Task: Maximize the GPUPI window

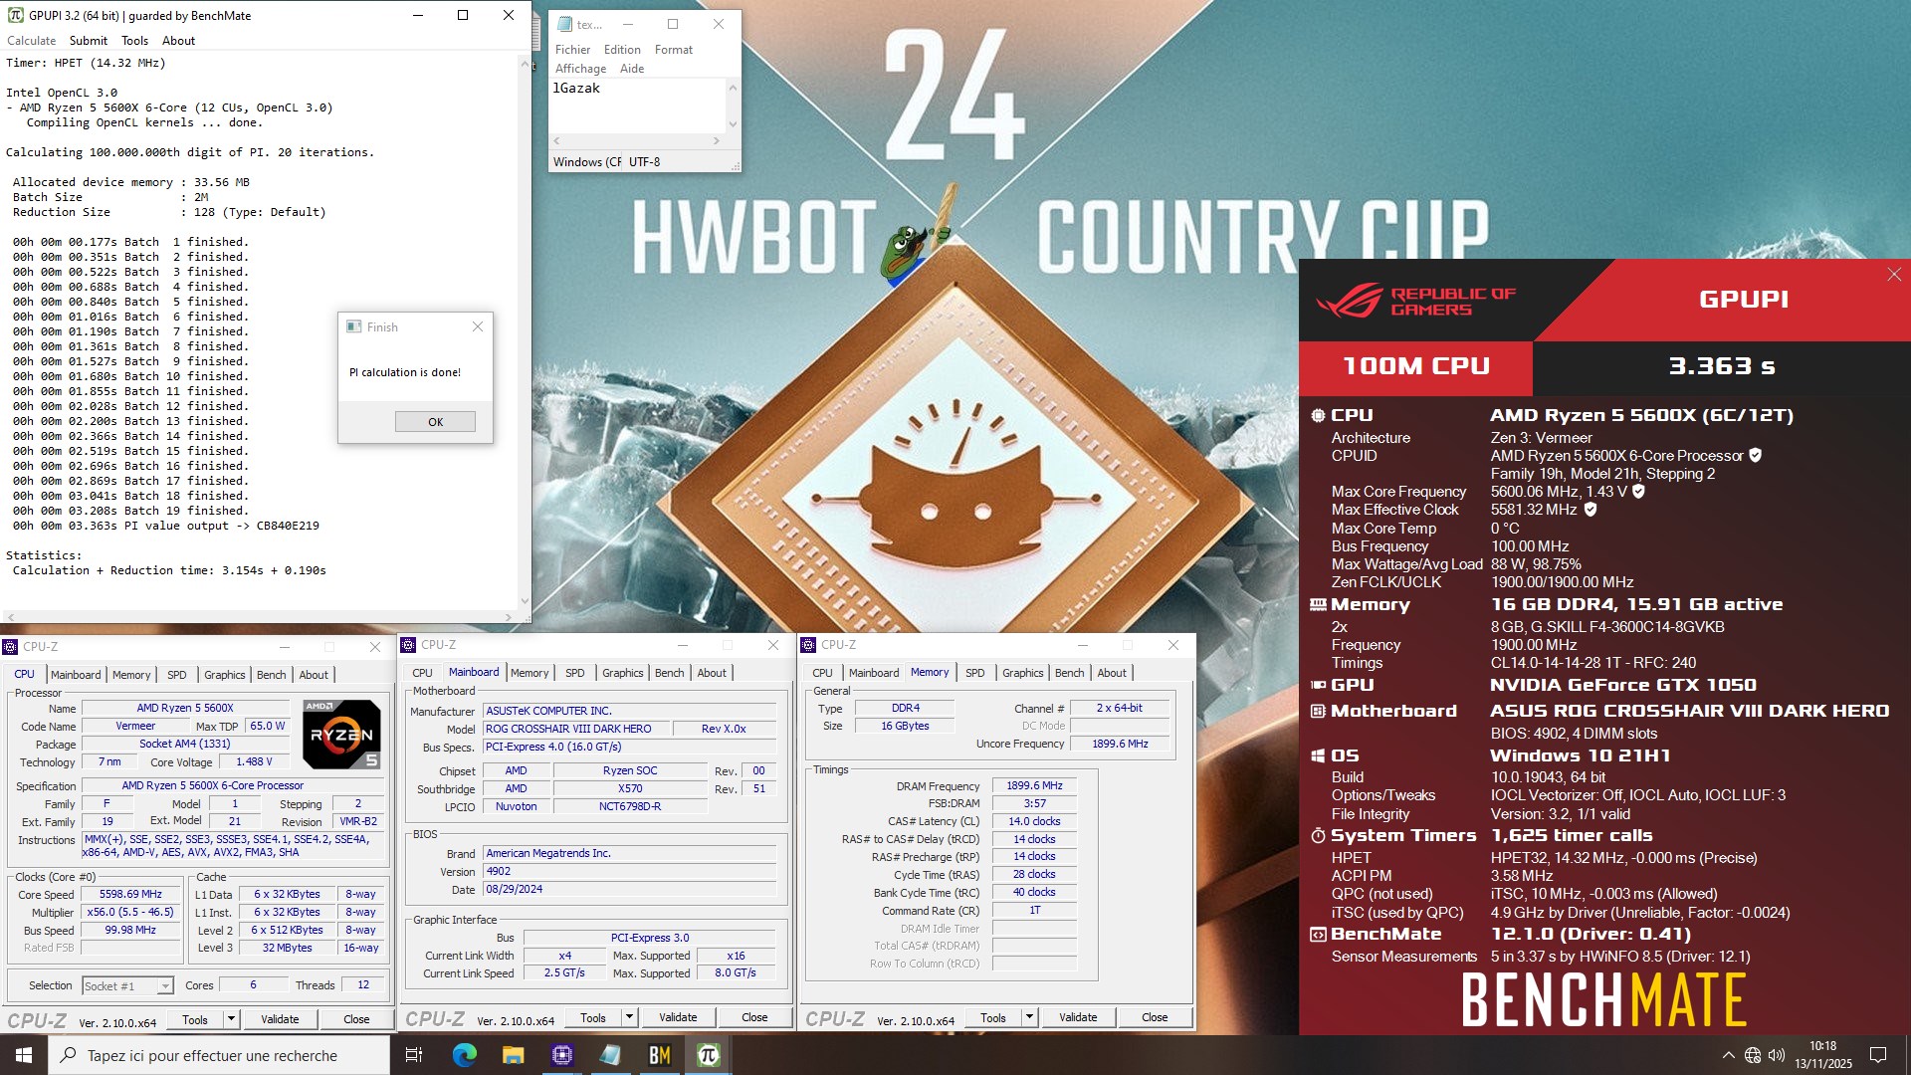Action: 463,15
